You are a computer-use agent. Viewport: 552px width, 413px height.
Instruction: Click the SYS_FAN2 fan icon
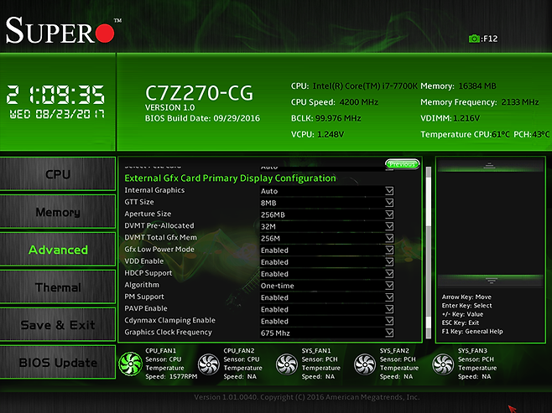tap(365, 364)
